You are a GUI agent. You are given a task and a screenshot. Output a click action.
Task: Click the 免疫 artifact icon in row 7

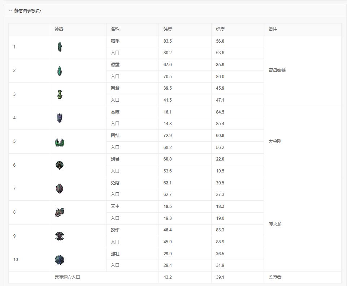click(60, 189)
